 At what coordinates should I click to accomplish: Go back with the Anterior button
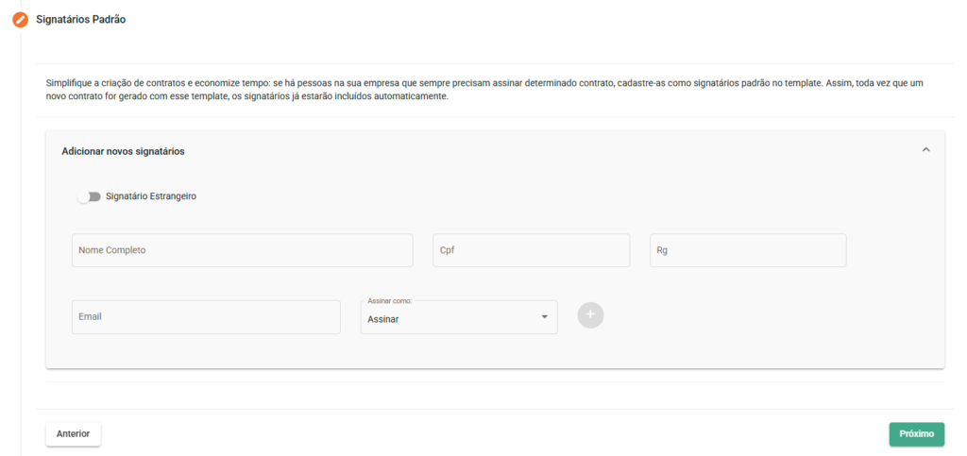[x=73, y=434]
